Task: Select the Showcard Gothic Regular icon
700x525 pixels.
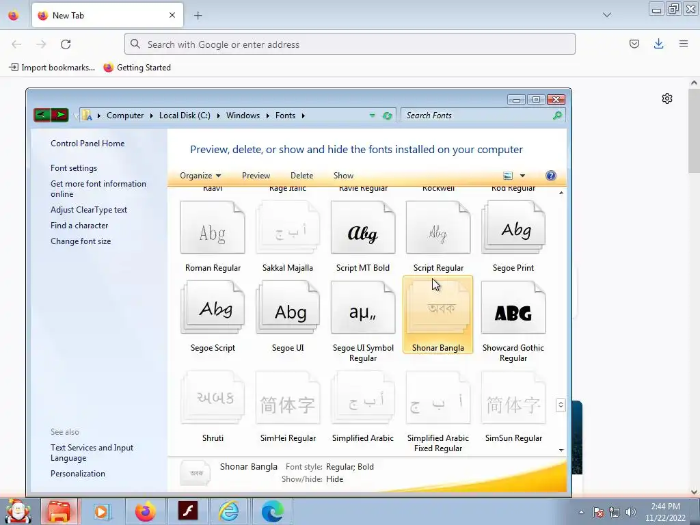Action: coord(513,308)
